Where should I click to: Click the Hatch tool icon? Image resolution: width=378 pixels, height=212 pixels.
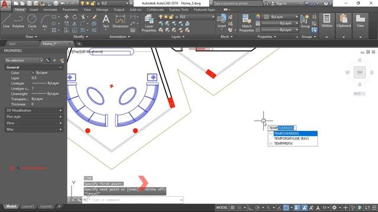54,30
